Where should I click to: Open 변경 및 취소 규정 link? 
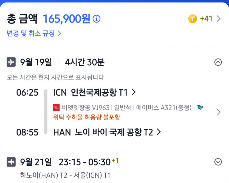pos(34,34)
